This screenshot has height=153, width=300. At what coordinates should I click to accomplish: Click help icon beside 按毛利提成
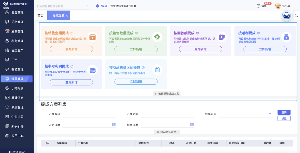click(259, 33)
